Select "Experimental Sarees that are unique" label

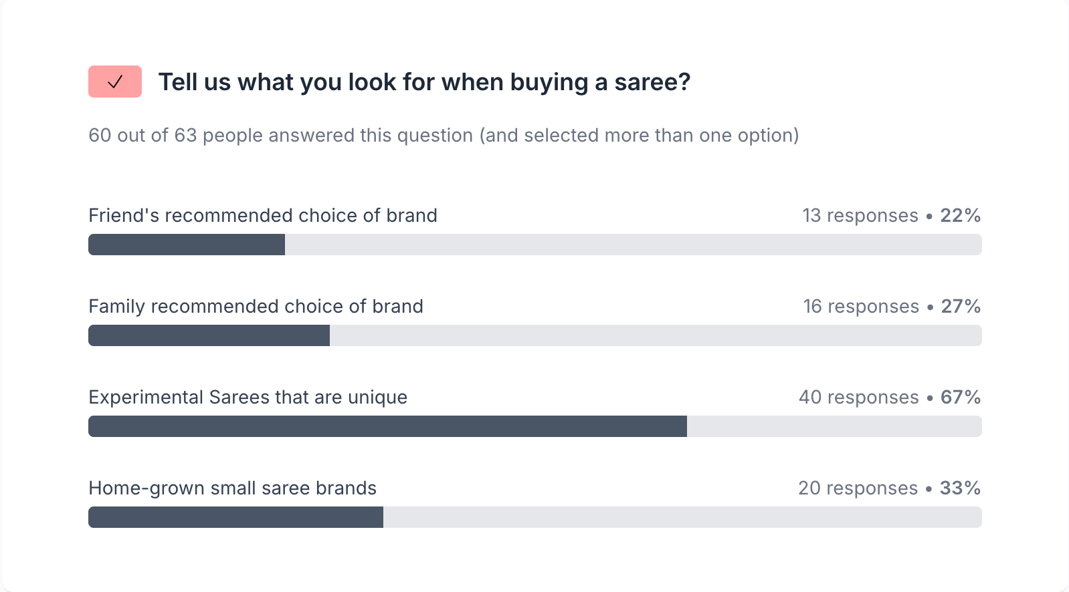click(x=248, y=397)
